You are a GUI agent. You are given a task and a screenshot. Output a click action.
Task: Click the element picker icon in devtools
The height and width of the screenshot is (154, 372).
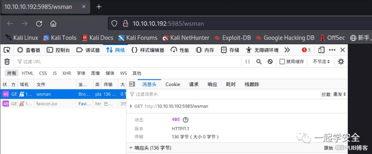7,50
